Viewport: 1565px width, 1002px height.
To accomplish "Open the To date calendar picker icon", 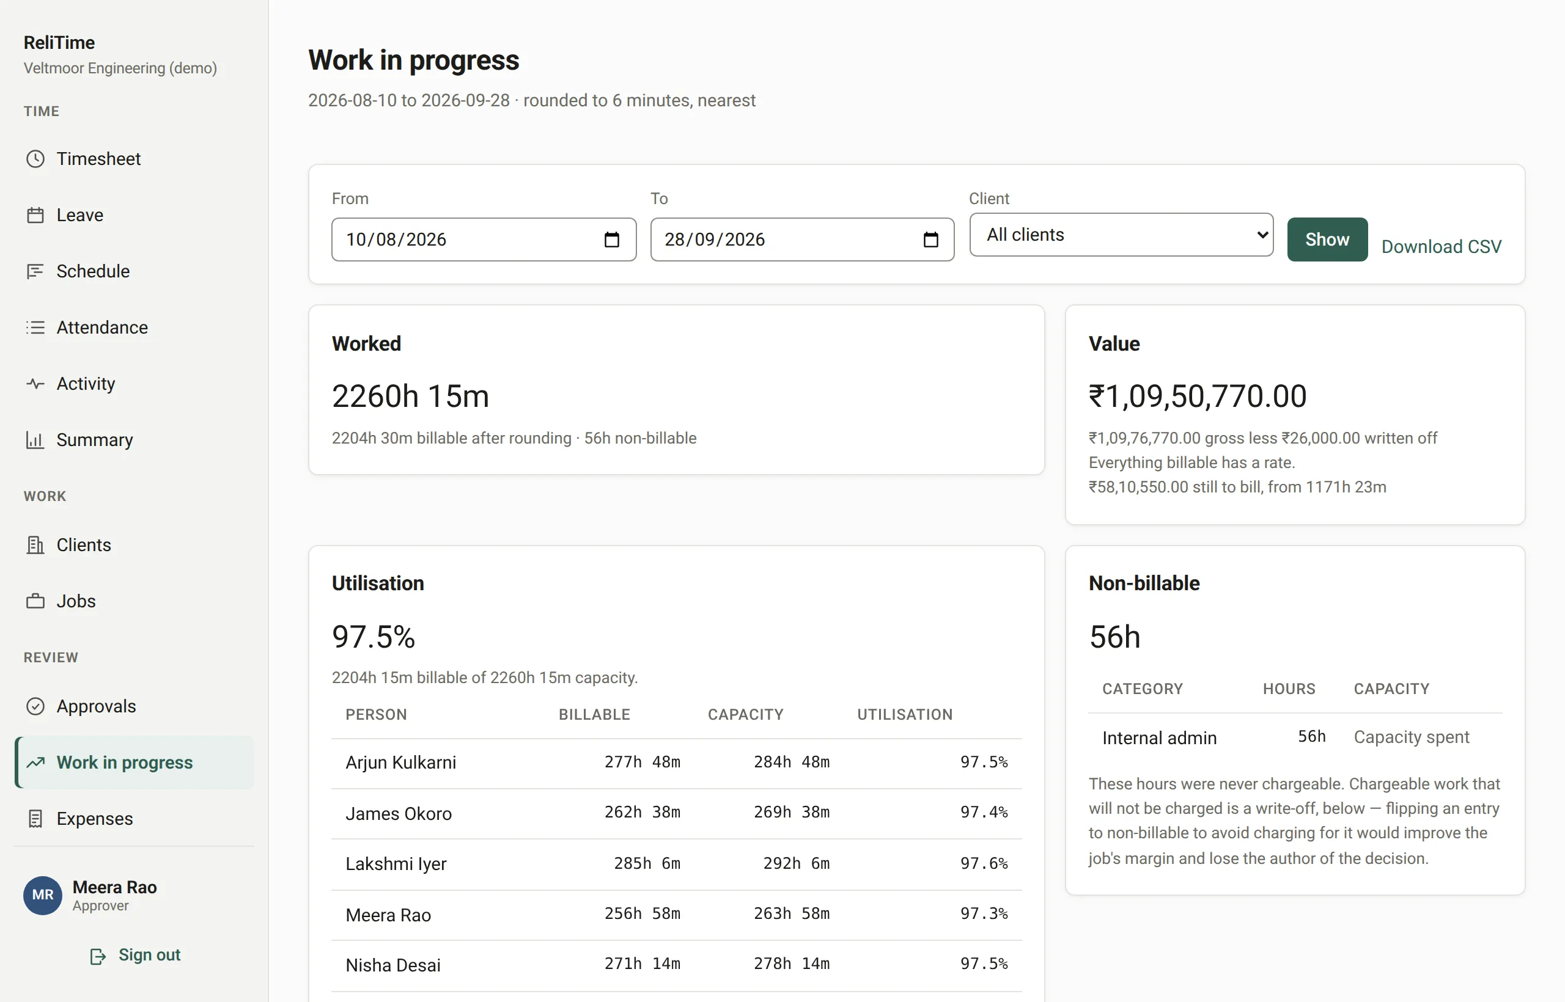I will pyautogui.click(x=930, y=240).
